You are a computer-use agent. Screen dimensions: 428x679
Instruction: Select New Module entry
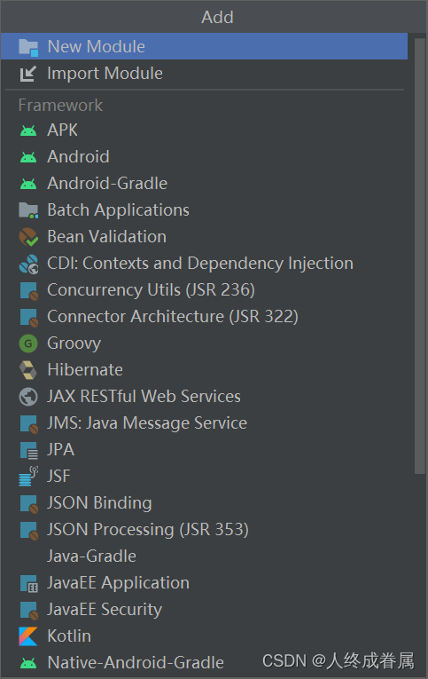(204, 46)
